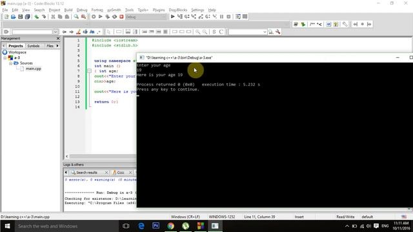Open debugging windows toolbar icon
Screen dimensions: 413x232
(x=238, y=17)
